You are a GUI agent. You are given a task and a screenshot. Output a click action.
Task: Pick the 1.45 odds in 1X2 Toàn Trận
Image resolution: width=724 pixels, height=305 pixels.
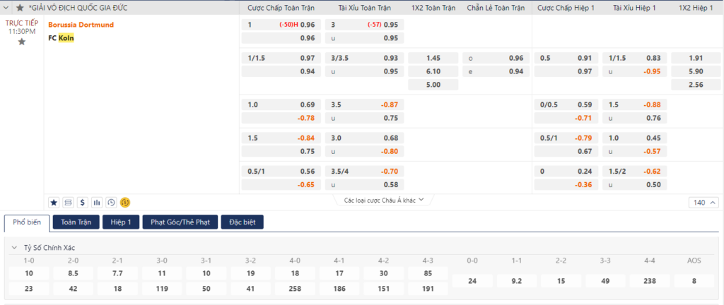pyautogui.click(x=433, y=58)
